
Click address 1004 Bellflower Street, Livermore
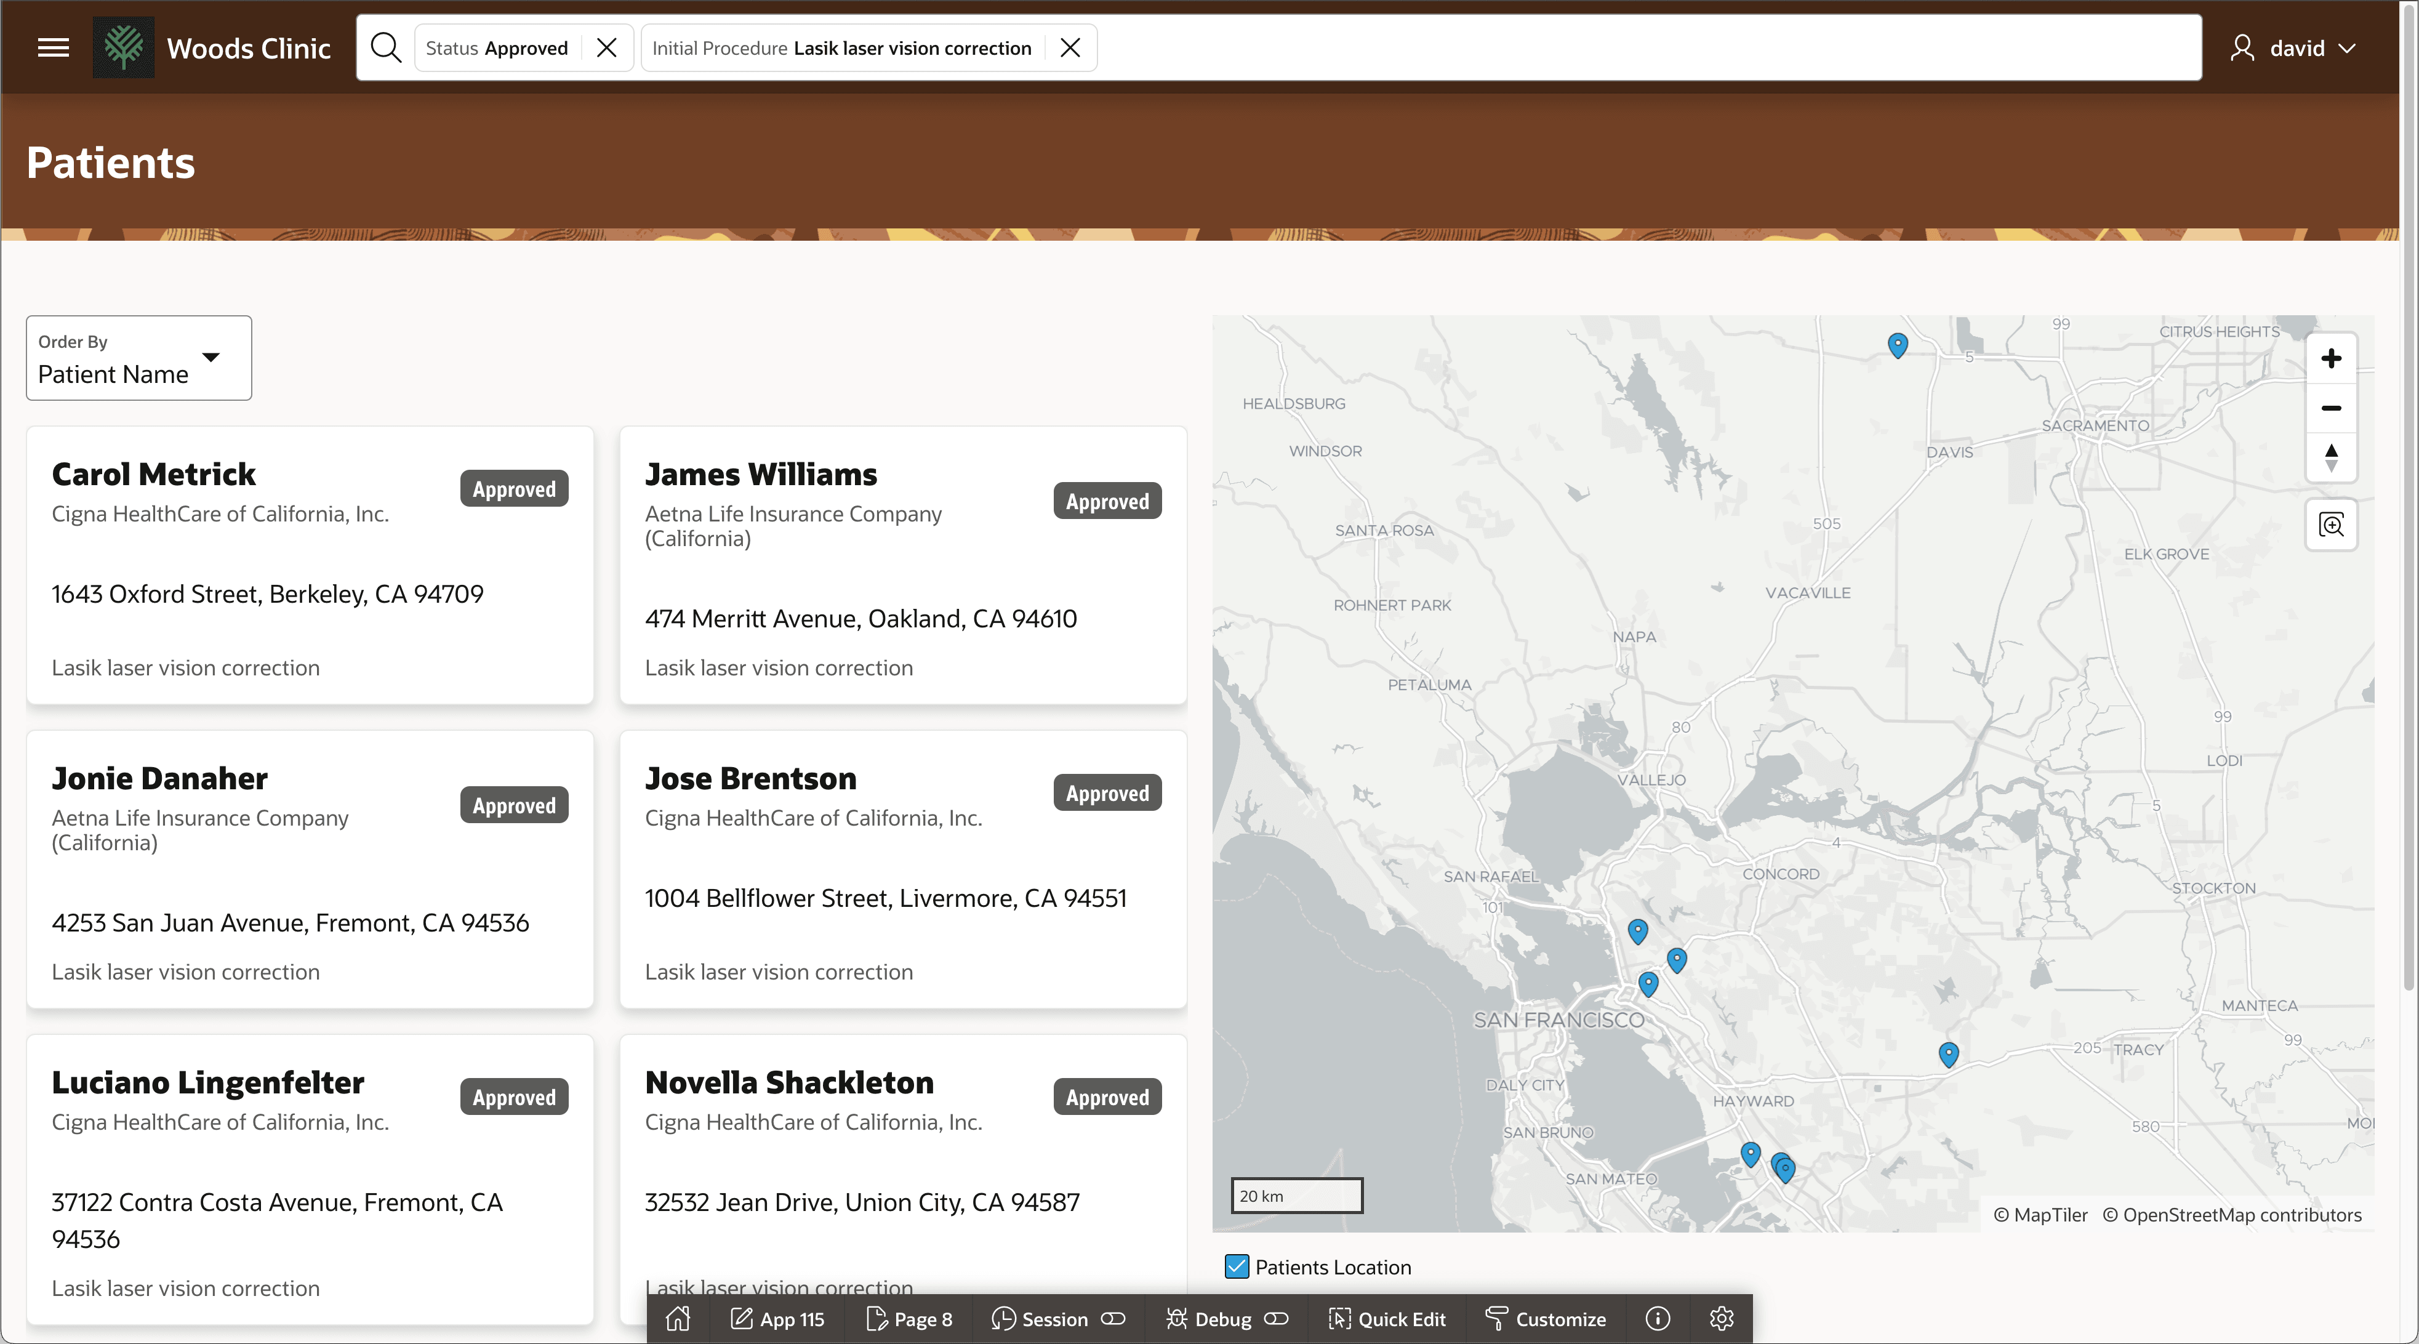pyautogui.click(x=886, y=898)
